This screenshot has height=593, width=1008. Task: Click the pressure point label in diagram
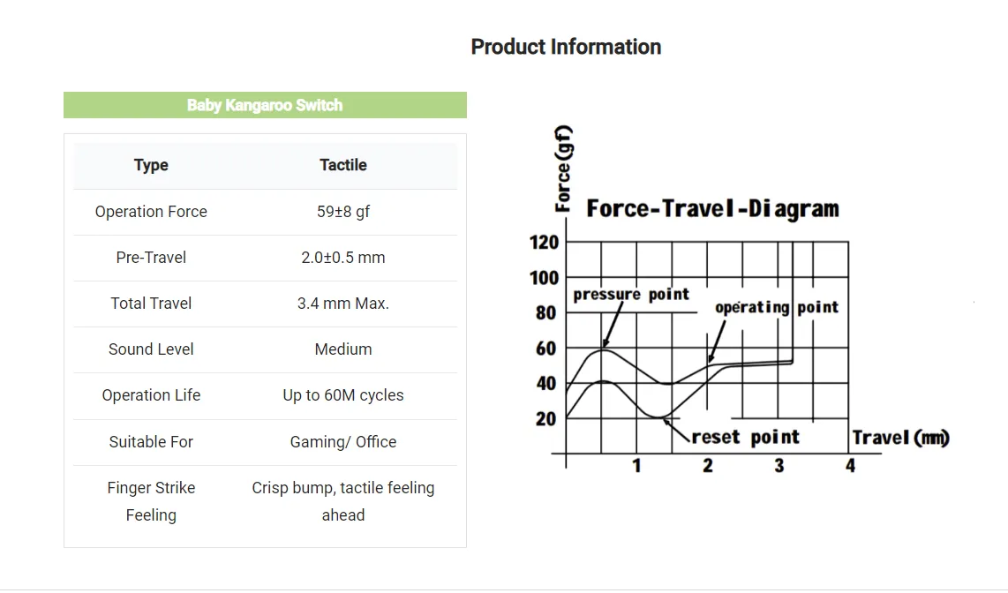click(x=631, y=295)
